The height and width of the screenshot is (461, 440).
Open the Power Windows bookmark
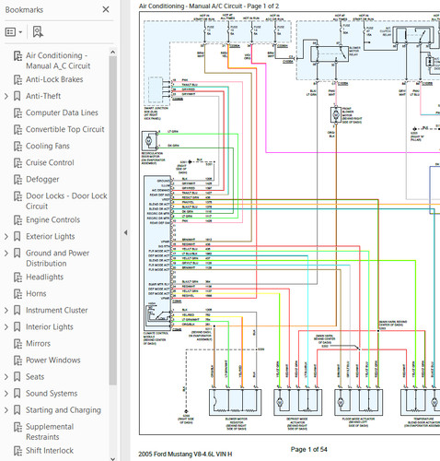(x=53, y=361)
